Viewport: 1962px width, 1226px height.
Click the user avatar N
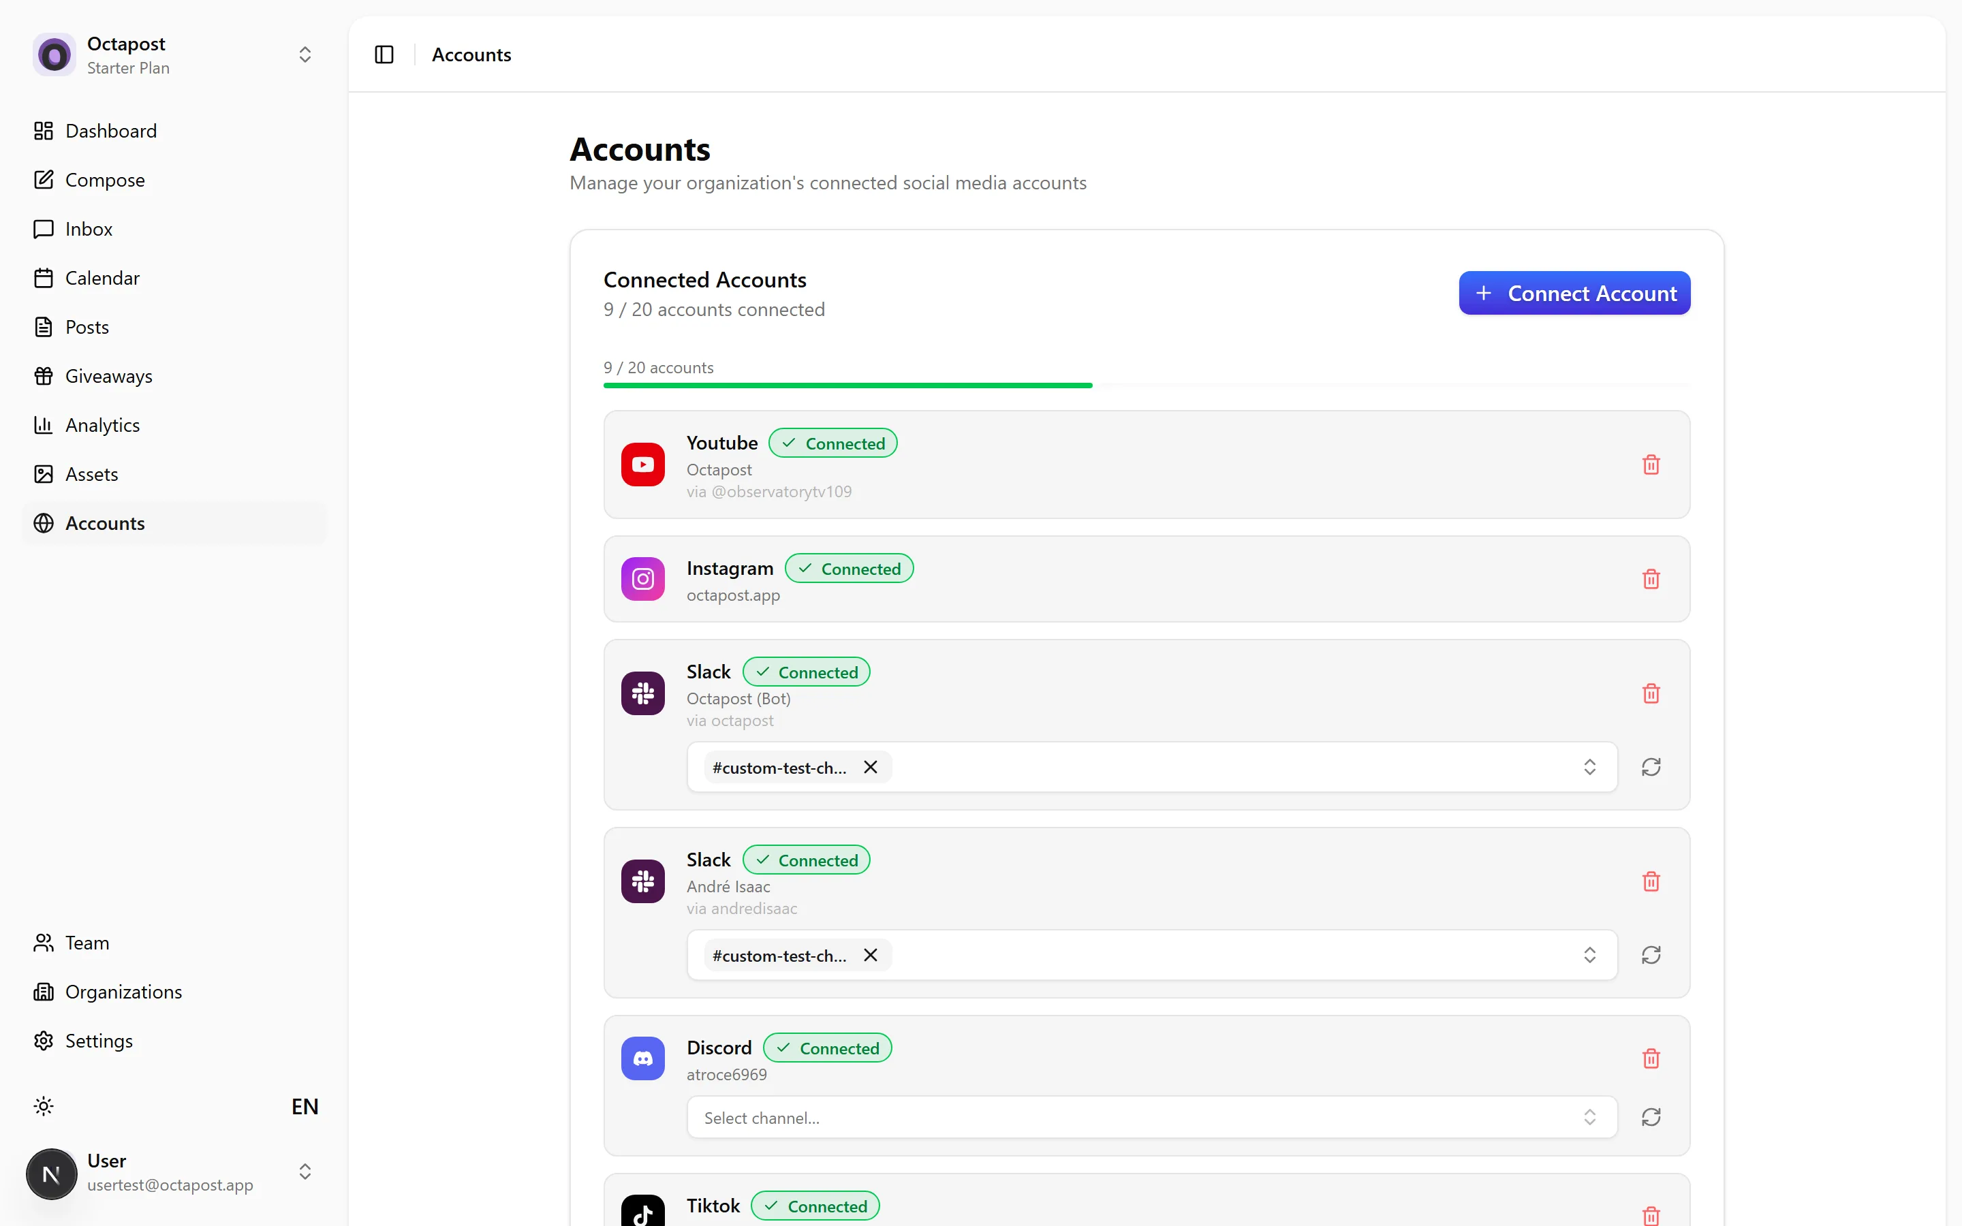[51, 1174]
